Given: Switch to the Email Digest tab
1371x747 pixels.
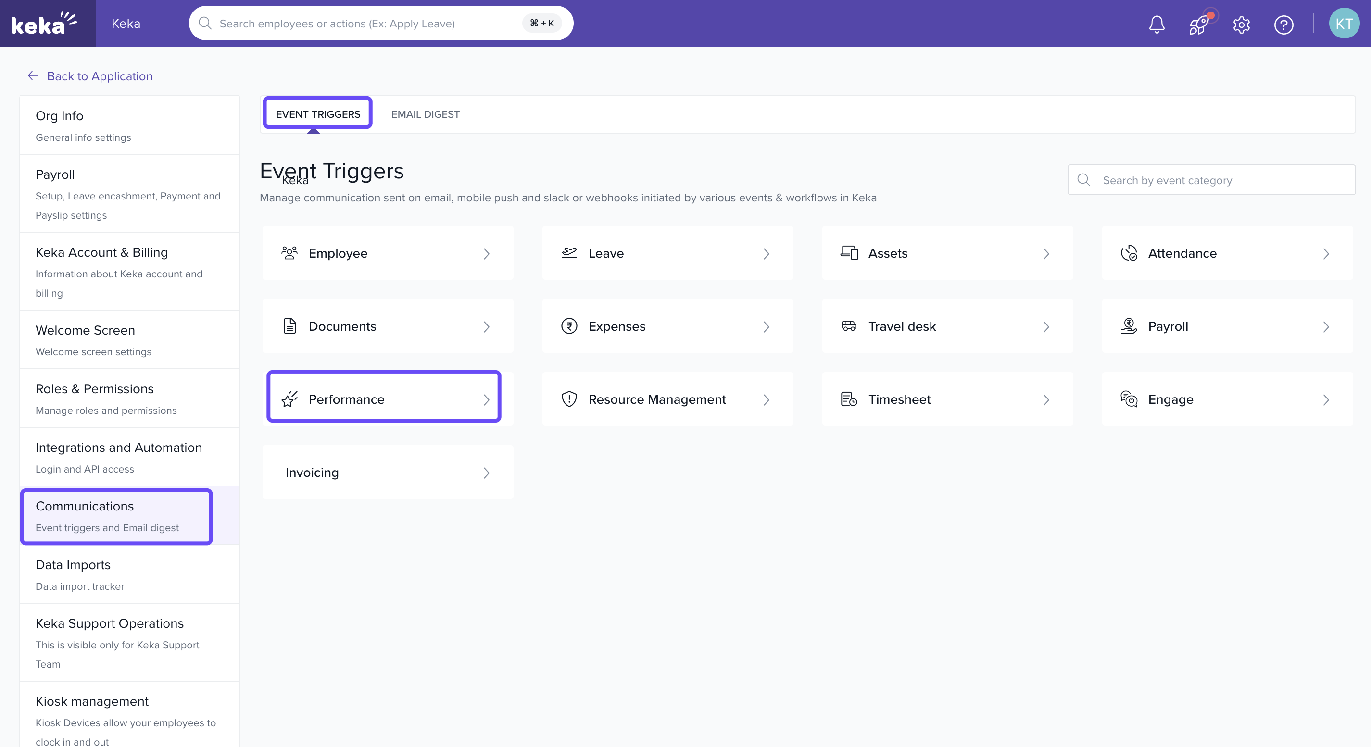Looking at the screenshot, I should pyautogui.click(x=425, y=114).
